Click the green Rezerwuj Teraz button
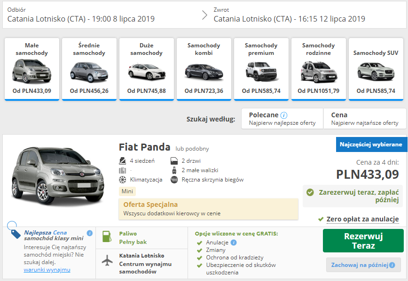This screenshot has width=408, height=281. [x=363, y=241]
